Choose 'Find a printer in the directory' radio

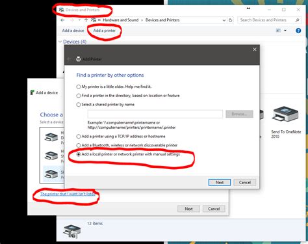pyautogui.click(x=79, y=96)
